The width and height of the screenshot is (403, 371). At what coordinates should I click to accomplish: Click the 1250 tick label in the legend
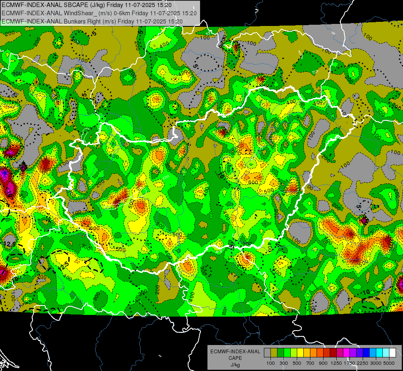(x=336, y=363)
